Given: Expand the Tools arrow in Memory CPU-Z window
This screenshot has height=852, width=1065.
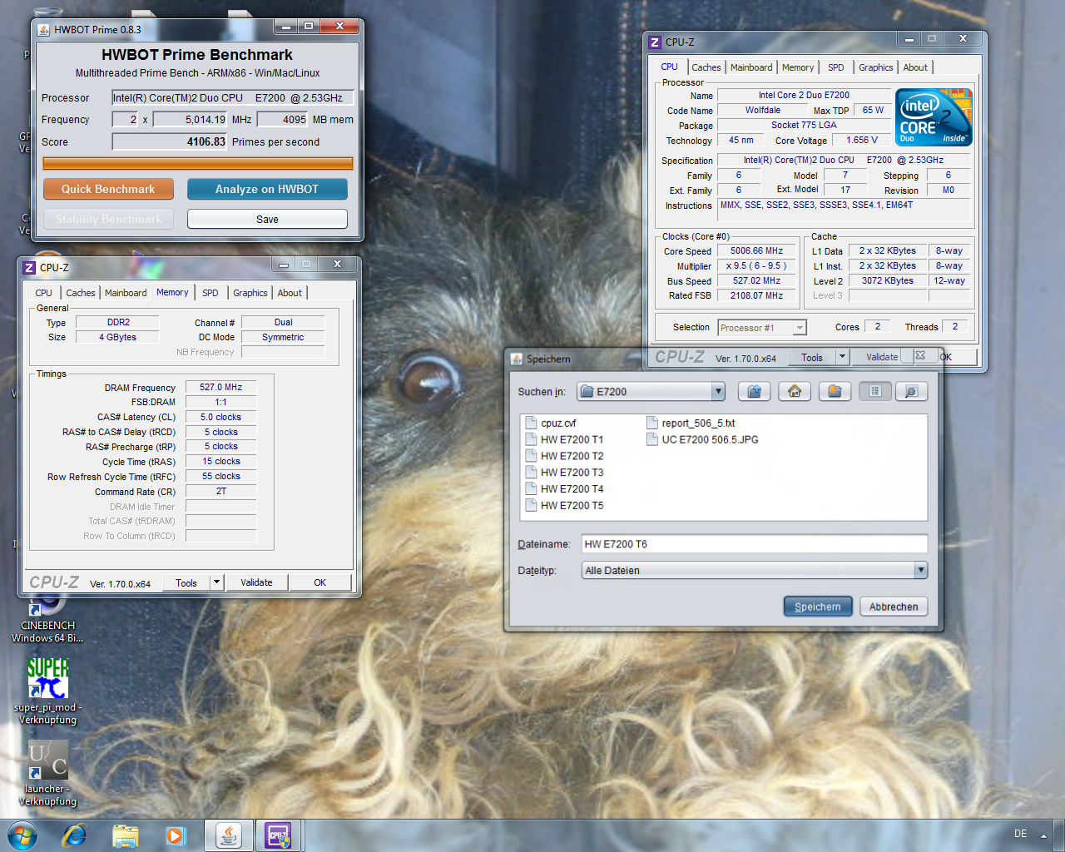Looking at the screenshot, I should pyautogui.click(x=216, y=582).
